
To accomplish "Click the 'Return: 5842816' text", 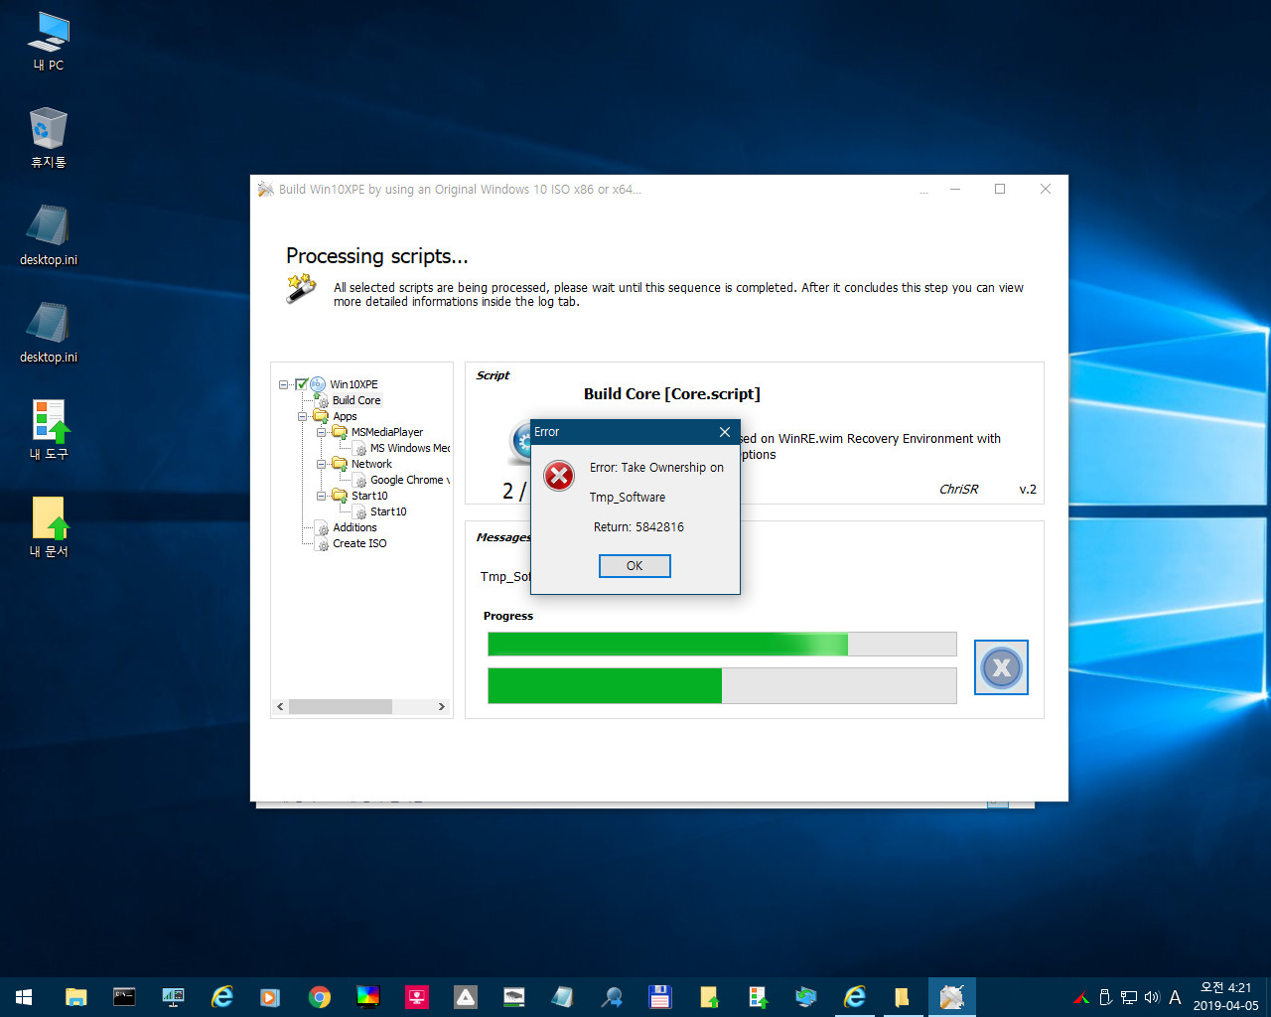I will coord(638,527).
